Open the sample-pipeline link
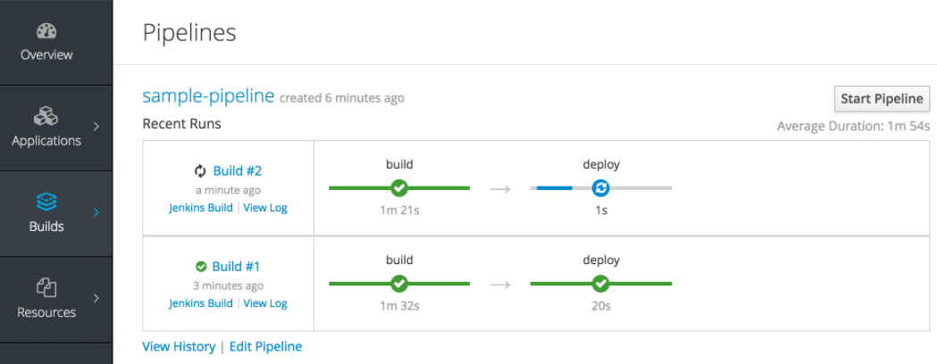This screenshot has height=364, width=937. (x=208, y=96)
